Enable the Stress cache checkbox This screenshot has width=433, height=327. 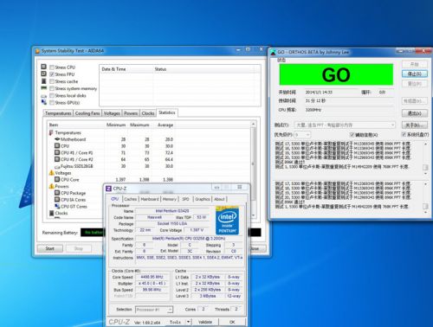(x=52, y=81)
